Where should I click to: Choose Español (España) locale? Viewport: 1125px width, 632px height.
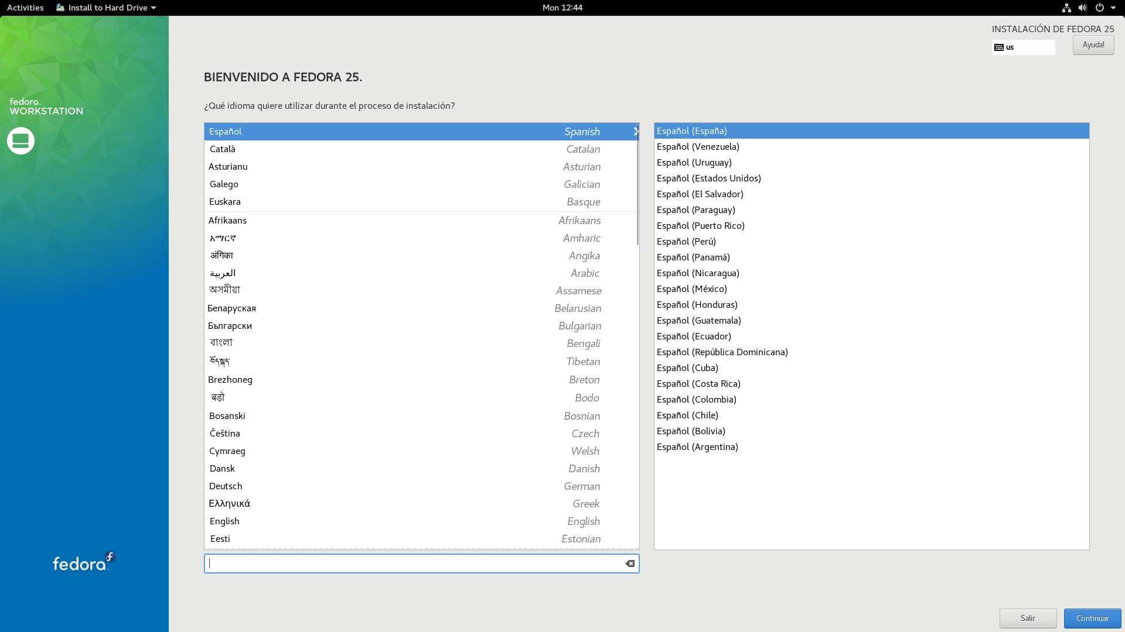point(872,131)
